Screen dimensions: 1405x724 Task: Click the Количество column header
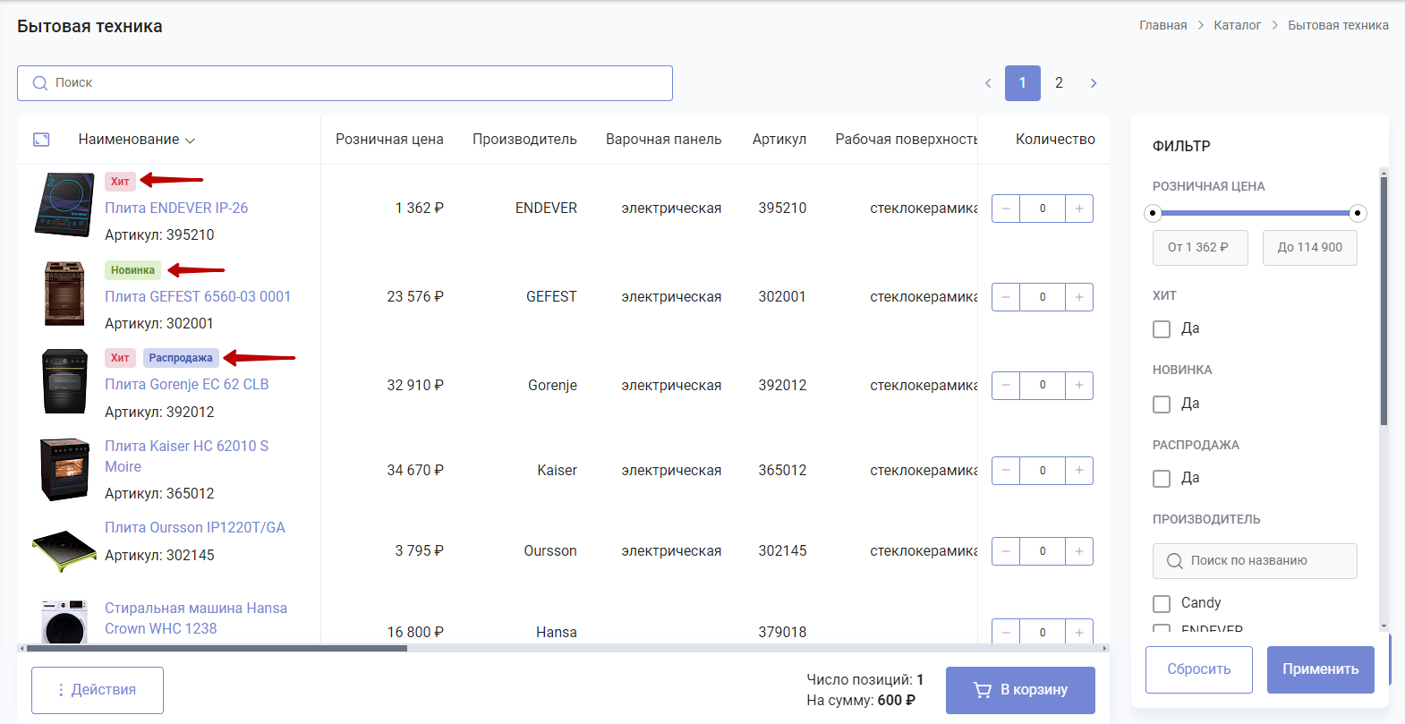coord(1055,140)
